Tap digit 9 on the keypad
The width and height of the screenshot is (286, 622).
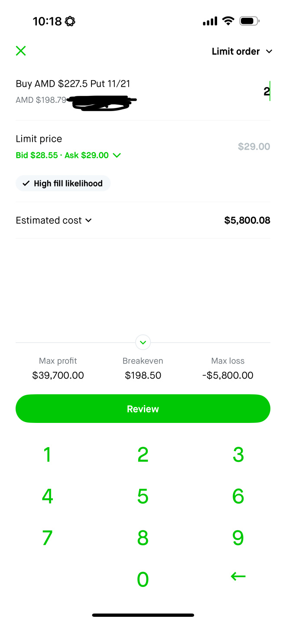point(238,538)
